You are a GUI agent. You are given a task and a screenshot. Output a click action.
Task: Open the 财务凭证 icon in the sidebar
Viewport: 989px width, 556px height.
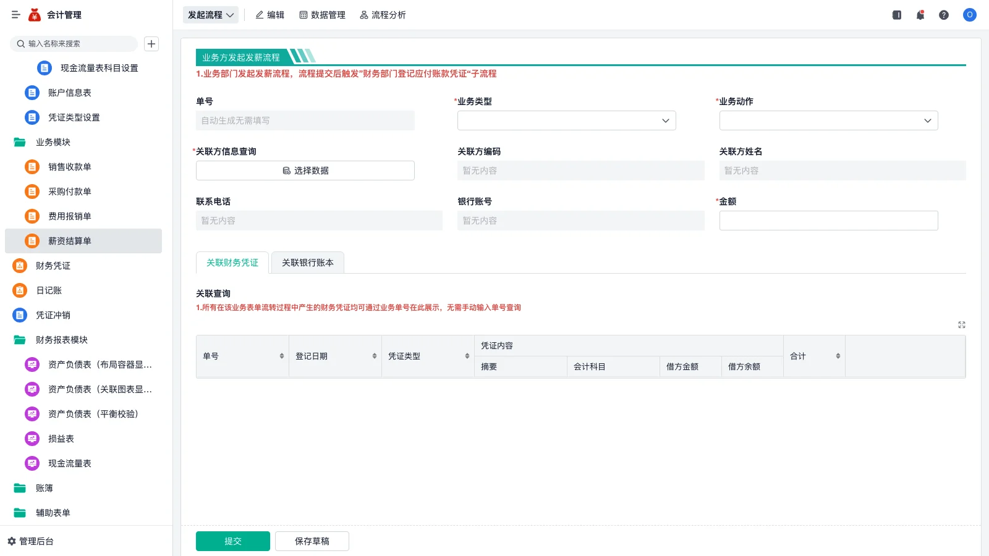tap(20, 266)
